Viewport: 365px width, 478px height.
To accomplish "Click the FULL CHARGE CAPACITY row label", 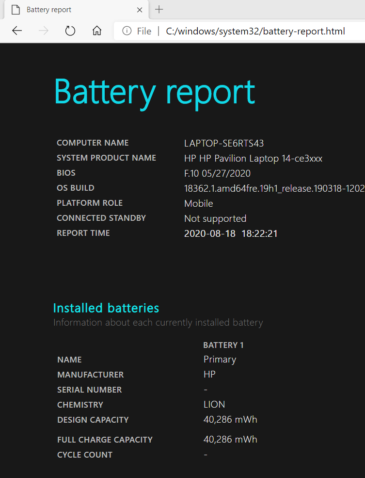I will pos(105,440).
